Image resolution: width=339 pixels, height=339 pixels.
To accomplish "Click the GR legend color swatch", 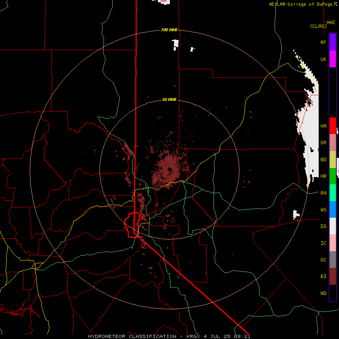I will tap(333, 143).
